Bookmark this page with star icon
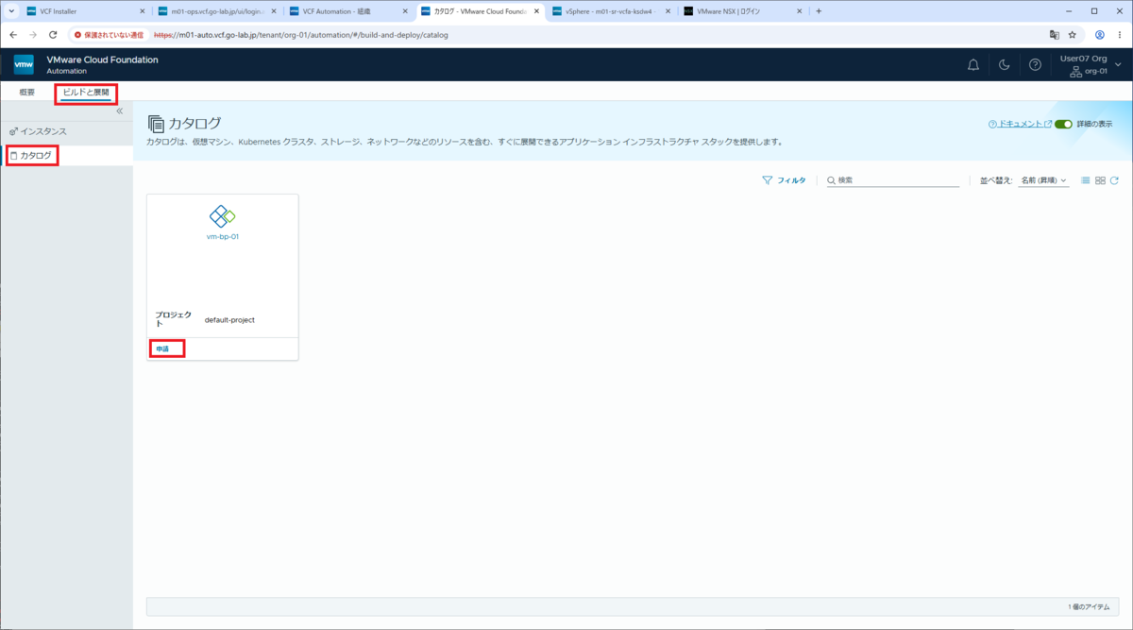The image size is (1133, 630). coord(1073,35)
